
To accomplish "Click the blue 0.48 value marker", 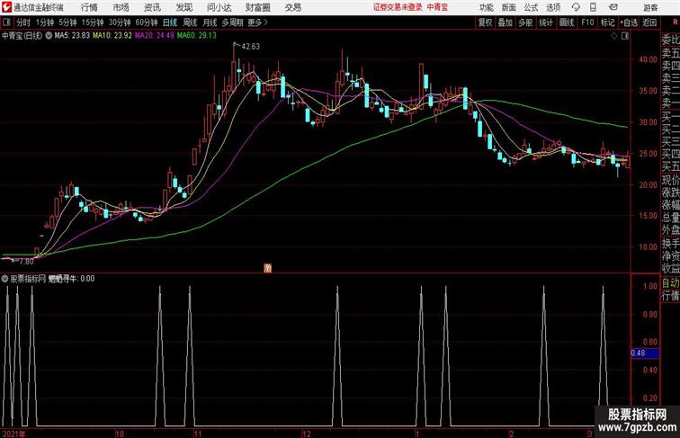I will click(x=645, y=353).
